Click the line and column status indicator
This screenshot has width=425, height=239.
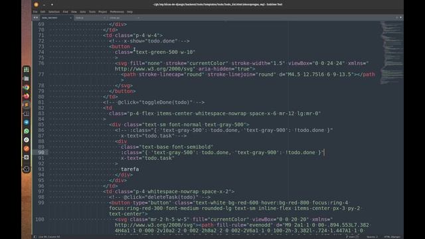tap(49, 237)
